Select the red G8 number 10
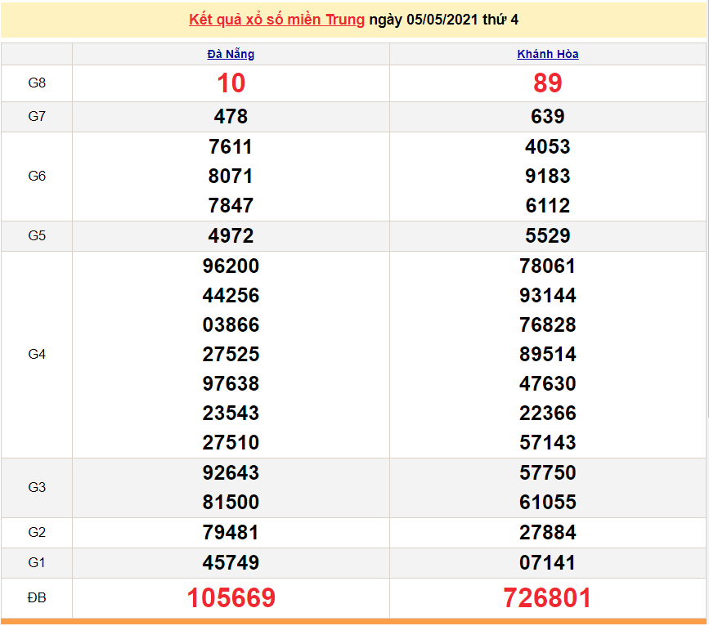 (231, 83)
